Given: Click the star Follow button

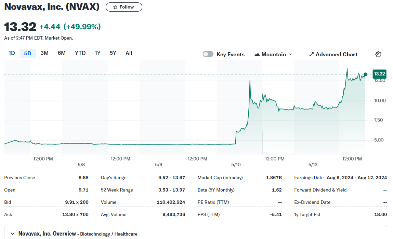Looking at the screenshot, I should pyautogui.click(x=124, y=7).
